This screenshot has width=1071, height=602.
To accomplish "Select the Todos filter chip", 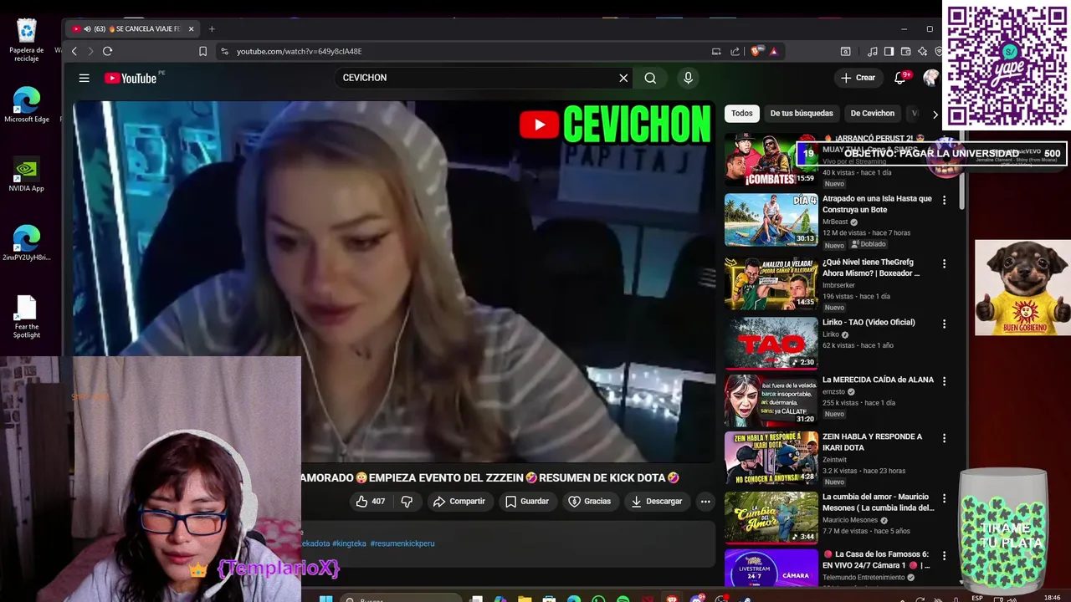I will tap(741, 113).
